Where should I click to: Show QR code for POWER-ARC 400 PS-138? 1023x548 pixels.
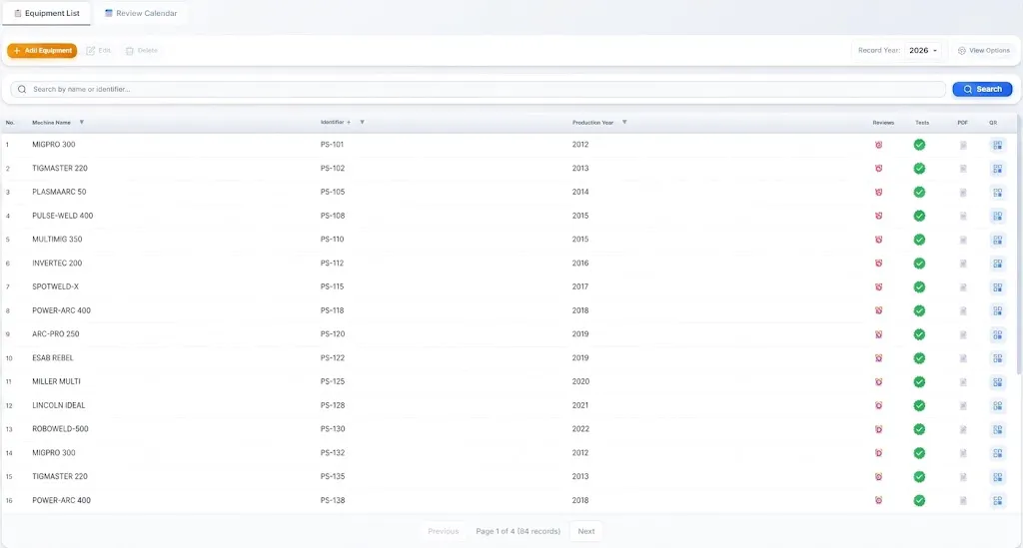(x=998, y=500)
